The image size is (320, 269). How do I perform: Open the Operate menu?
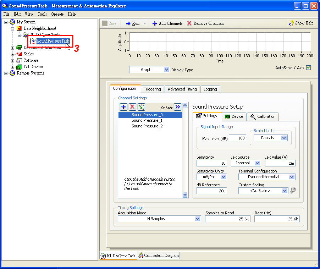[57, 14]
